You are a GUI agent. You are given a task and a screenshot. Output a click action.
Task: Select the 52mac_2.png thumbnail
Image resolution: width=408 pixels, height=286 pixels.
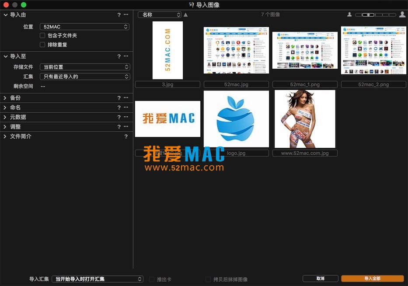[x=373, y=50]
